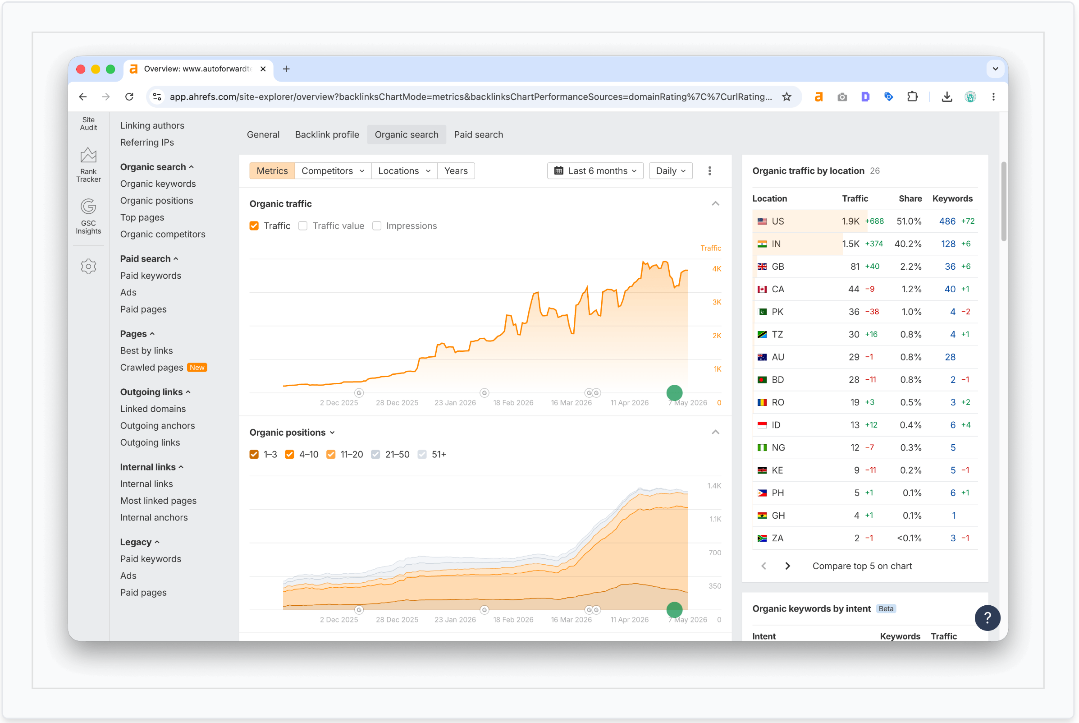Click the site info icon in address bar
The width and height of the screenshot is (1079, 723).
point(157,97)
